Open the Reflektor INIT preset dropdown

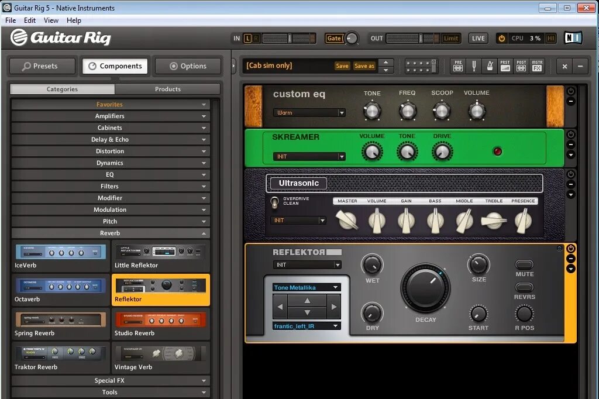coord(307,264)
